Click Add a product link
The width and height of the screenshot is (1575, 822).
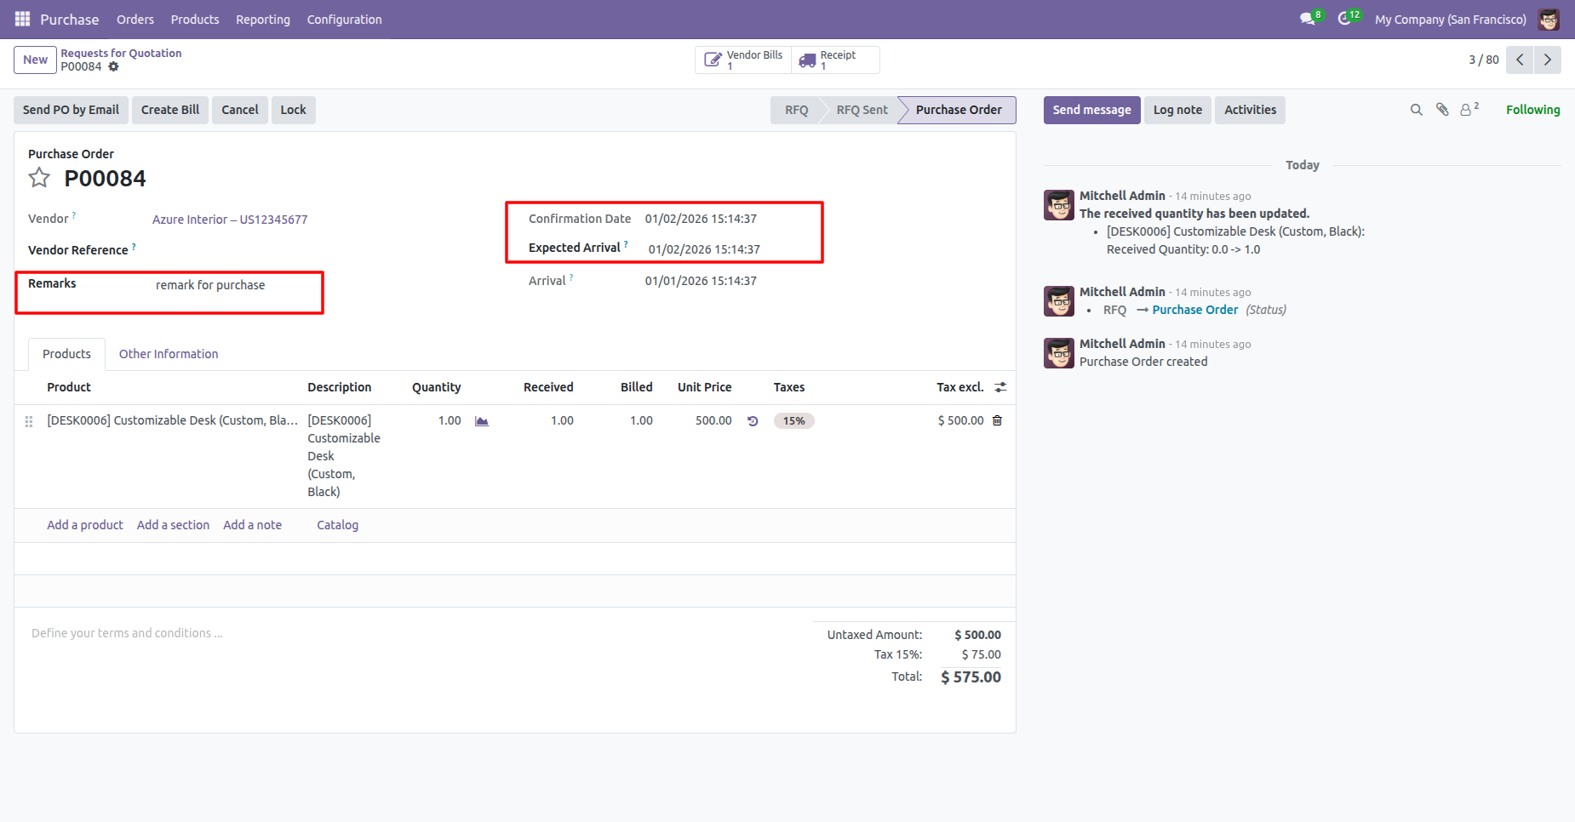(x=85, y=525)
